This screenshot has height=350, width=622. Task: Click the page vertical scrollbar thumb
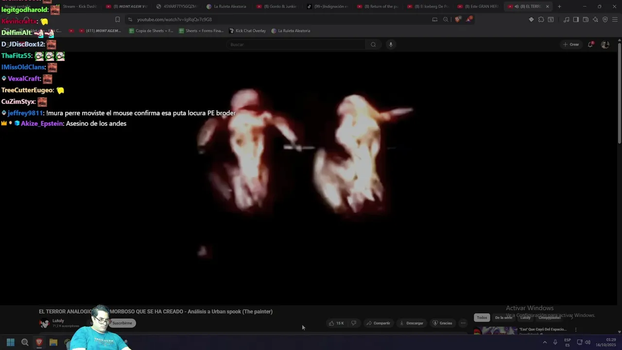click(x=619, y=92)
